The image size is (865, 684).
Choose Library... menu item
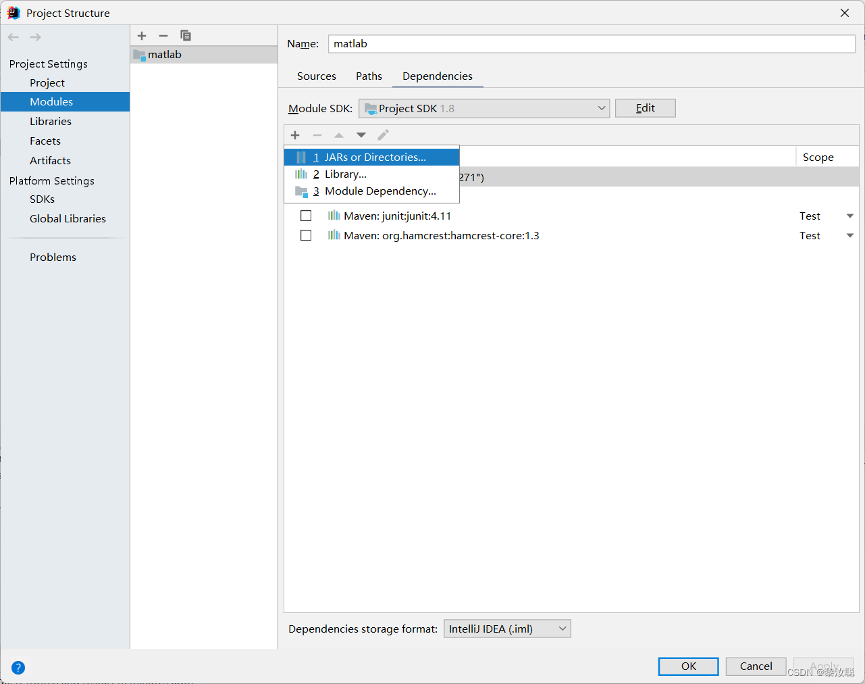pyautogui.click(x=371, y=174)
